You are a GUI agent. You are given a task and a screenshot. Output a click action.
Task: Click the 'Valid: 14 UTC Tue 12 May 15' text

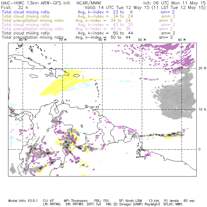tap(117, 8)
